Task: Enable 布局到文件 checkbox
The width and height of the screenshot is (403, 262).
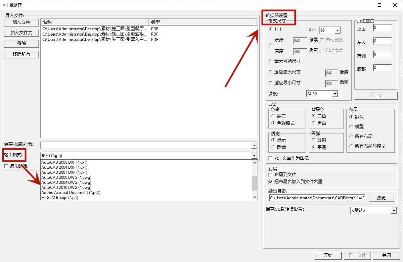Action: tap(271, 175)
